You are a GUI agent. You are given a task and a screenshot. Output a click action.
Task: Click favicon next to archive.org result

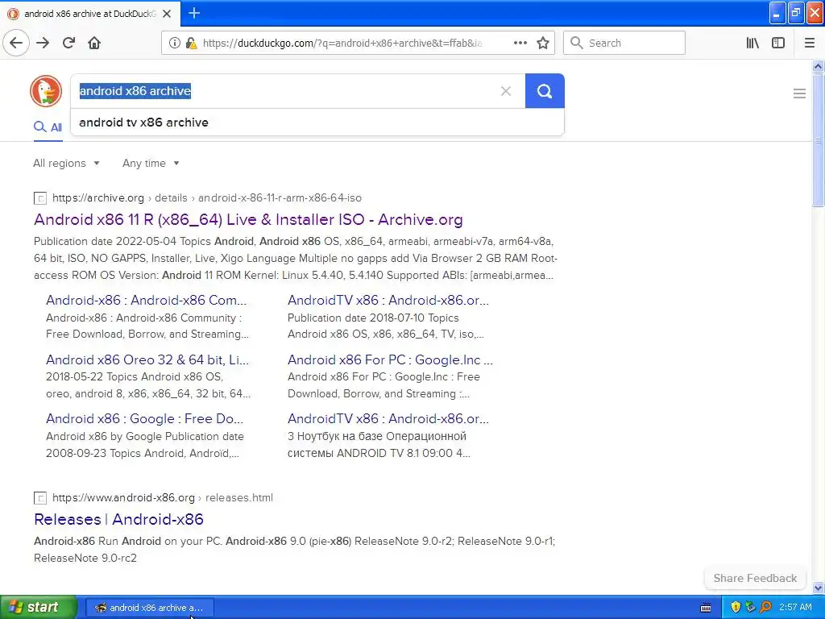[40, 198]
